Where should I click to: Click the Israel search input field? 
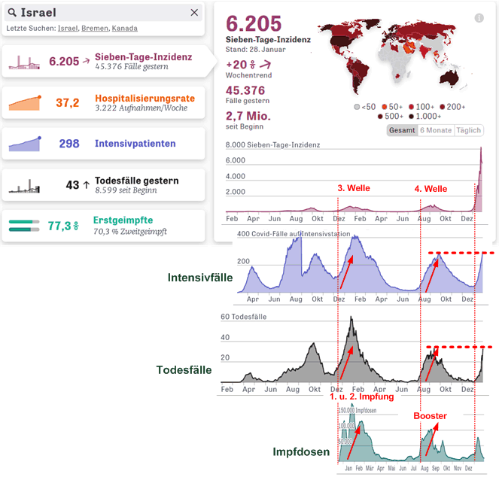pos(98,13)
